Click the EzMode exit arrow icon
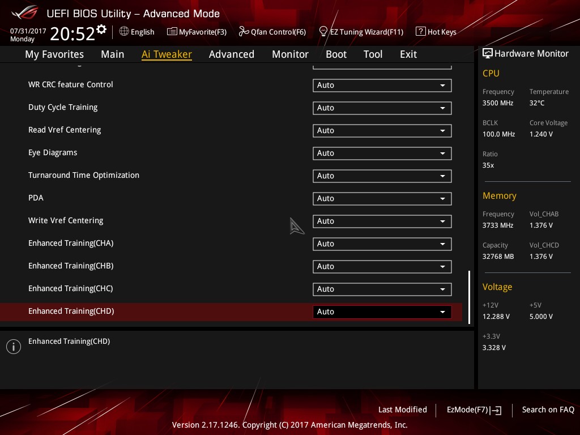This screenshot has height=435, width=580. click(496, 410)
